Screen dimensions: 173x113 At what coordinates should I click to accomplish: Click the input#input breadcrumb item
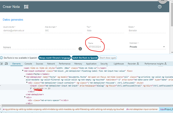pyautogui.click(x=166, y=109)
